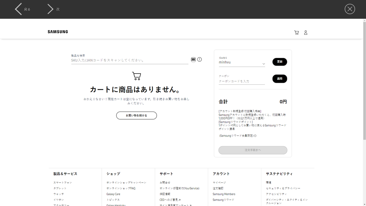The width and height of the screenshot is (366, 206).
Task: Open 保証情報 footer link
Action: pos(165,194)
